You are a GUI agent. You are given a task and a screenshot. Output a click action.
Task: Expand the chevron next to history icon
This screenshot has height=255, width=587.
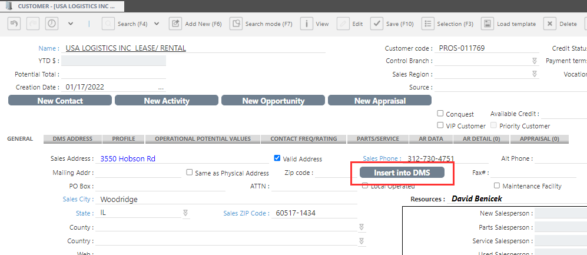pos(71,24)
